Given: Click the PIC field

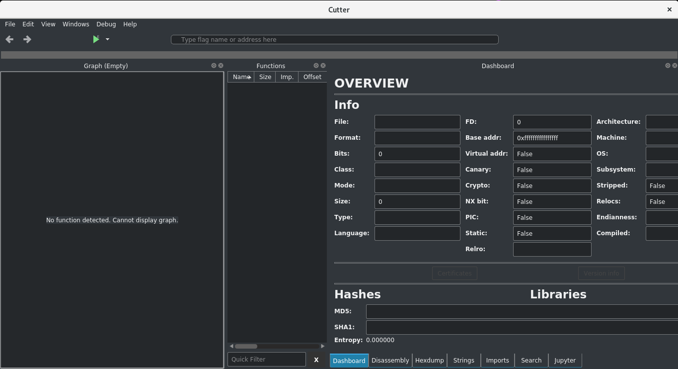Looking at the screenshot, I should 552,217.
